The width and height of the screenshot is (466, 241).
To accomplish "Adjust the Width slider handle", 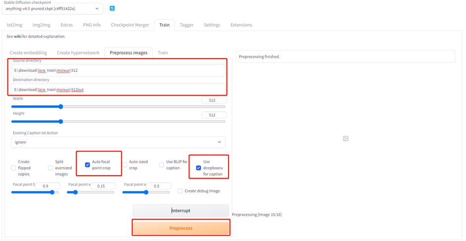I will coord(61,107).
